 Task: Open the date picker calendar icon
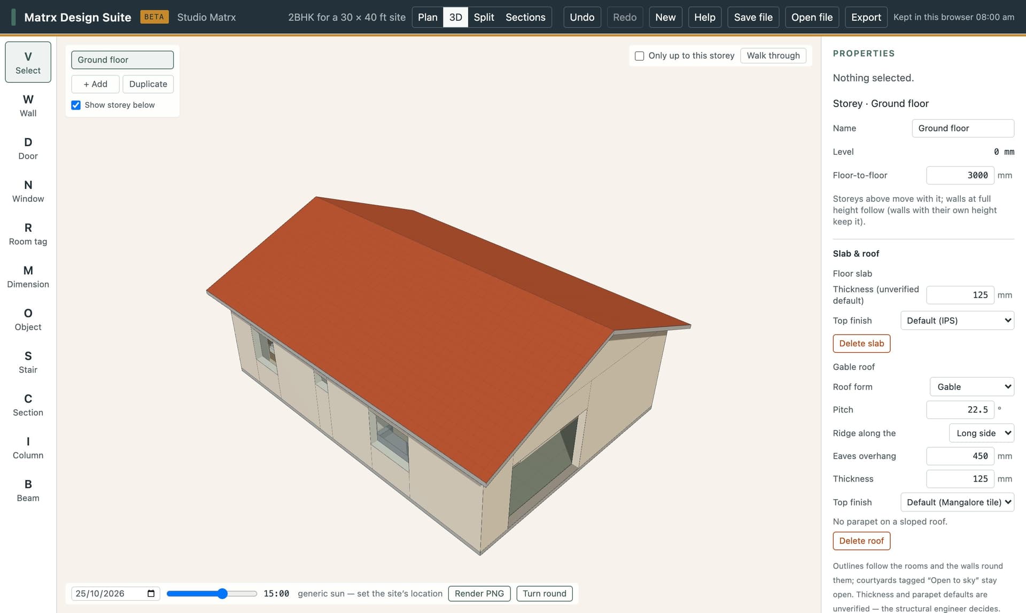point(151,593)
